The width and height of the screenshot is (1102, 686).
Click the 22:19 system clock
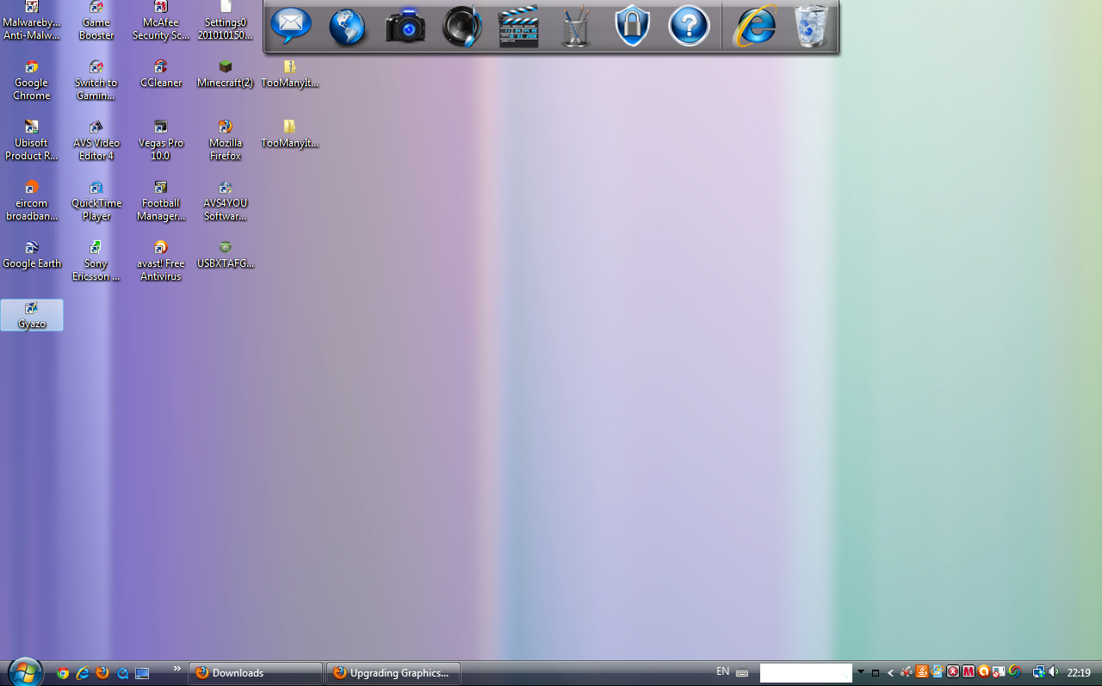pyautogui.click(x=1079, y=673)
